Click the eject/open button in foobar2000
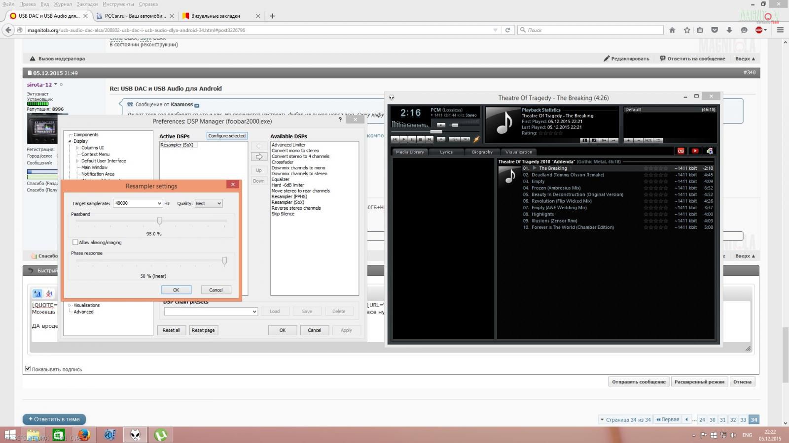This screenshot has width=789, height=443. click(x=441, y=139)
